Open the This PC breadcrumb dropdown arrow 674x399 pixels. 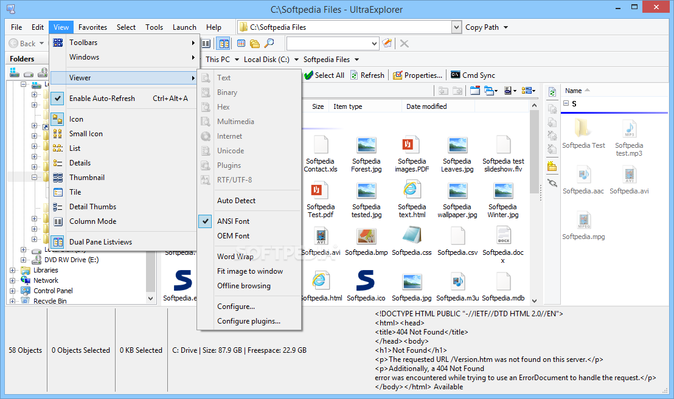click(x=237, y=60)
